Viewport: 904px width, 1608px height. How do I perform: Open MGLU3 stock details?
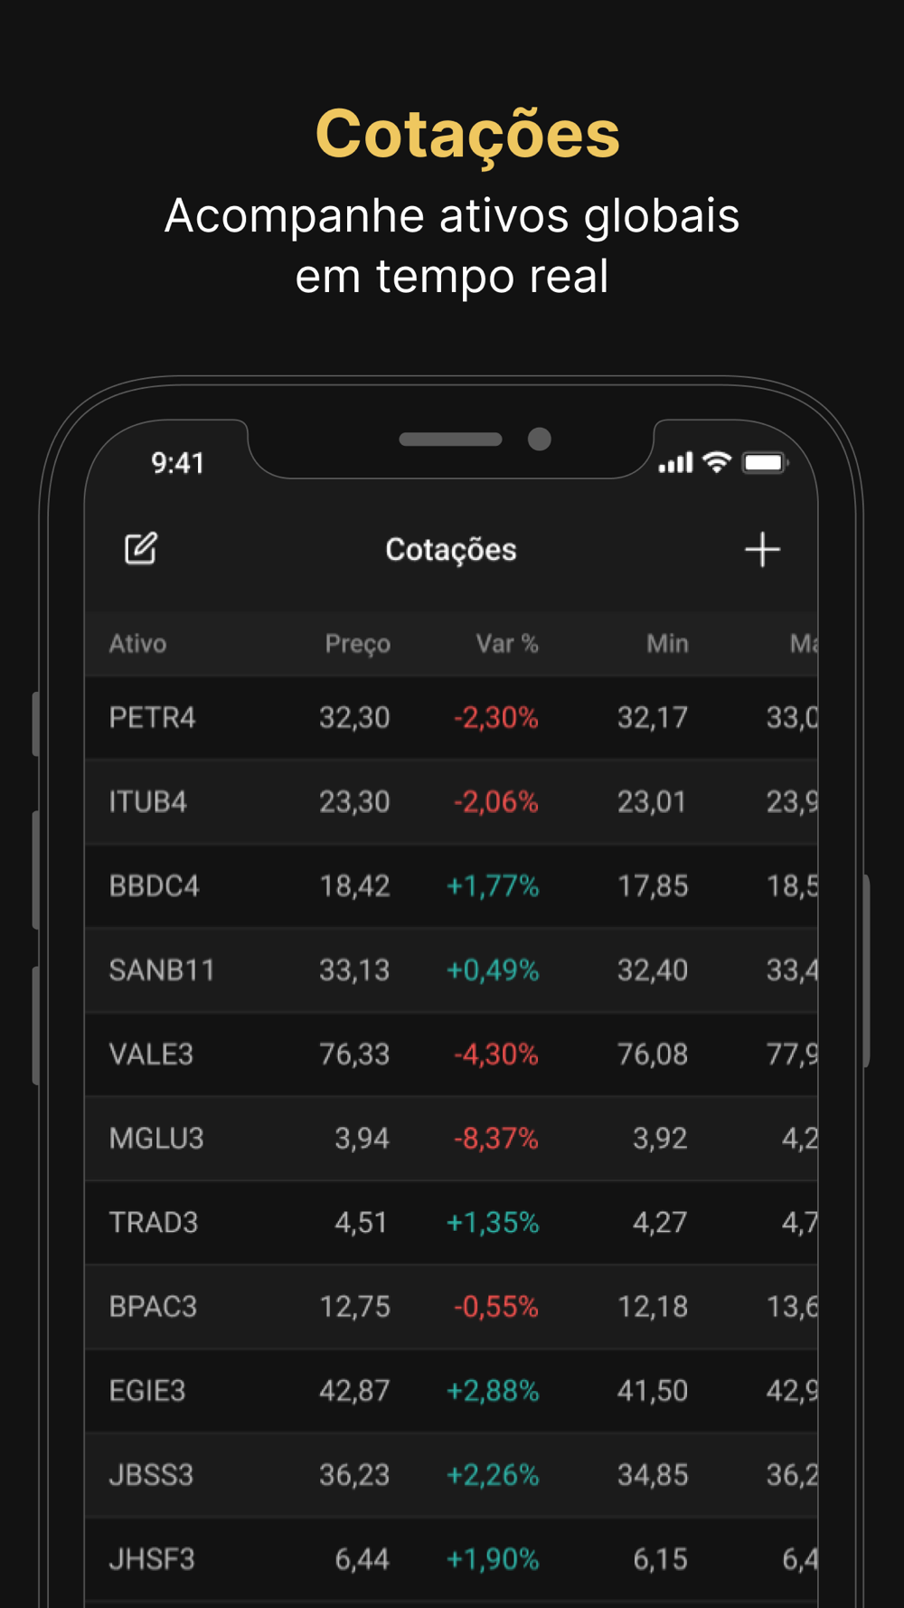pos(451,1139)
